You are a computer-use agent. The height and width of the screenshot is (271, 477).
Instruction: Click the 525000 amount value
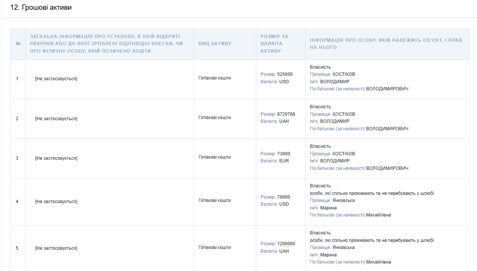coord(285,74)
